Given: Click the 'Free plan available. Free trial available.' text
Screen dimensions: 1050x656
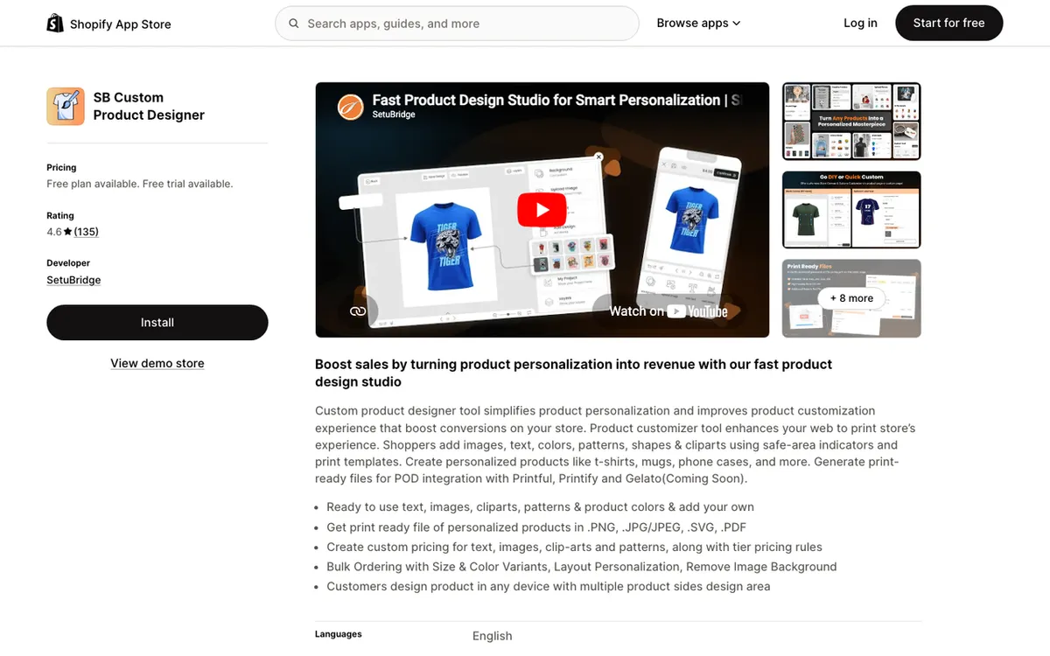Looking at the screenshot, I should click(140, 184).
